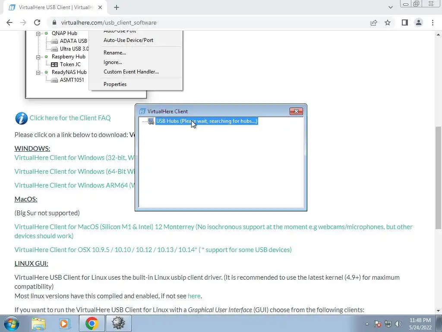Screen dimensions: 442x332
Task: Download VirtualHere Client for Windows ARM64
Action: [75, 185]
